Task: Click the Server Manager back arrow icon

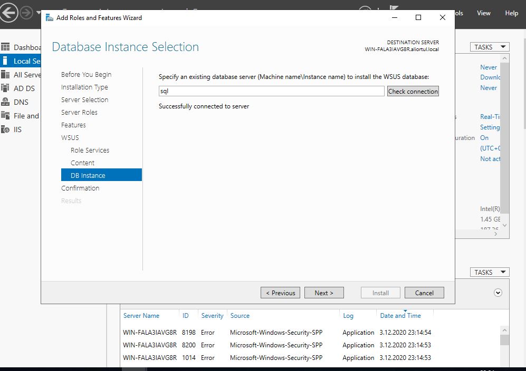Action: tap(10, 12)
